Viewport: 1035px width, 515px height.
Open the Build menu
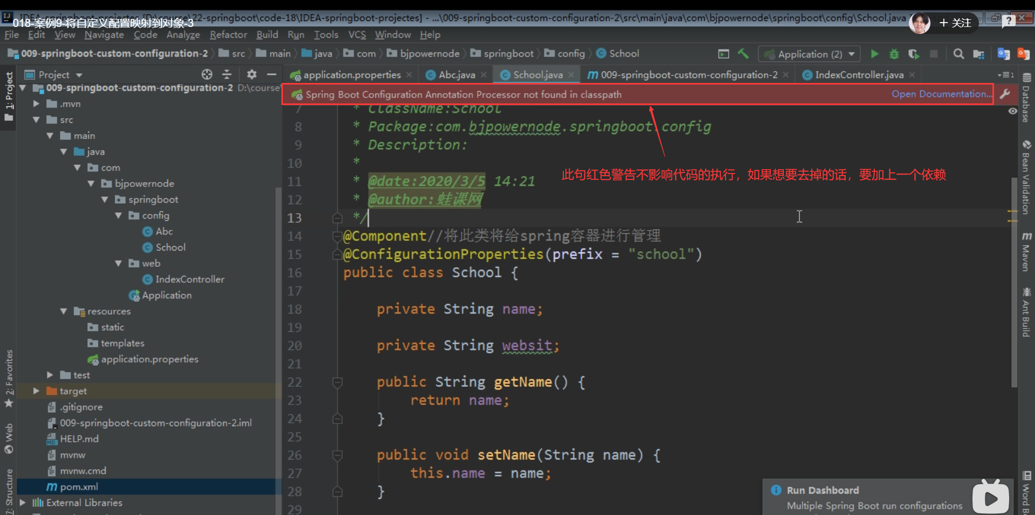[267, 34]
